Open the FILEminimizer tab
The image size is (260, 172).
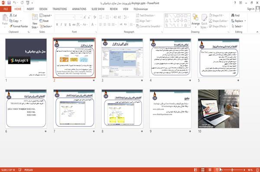coord(140,9)
